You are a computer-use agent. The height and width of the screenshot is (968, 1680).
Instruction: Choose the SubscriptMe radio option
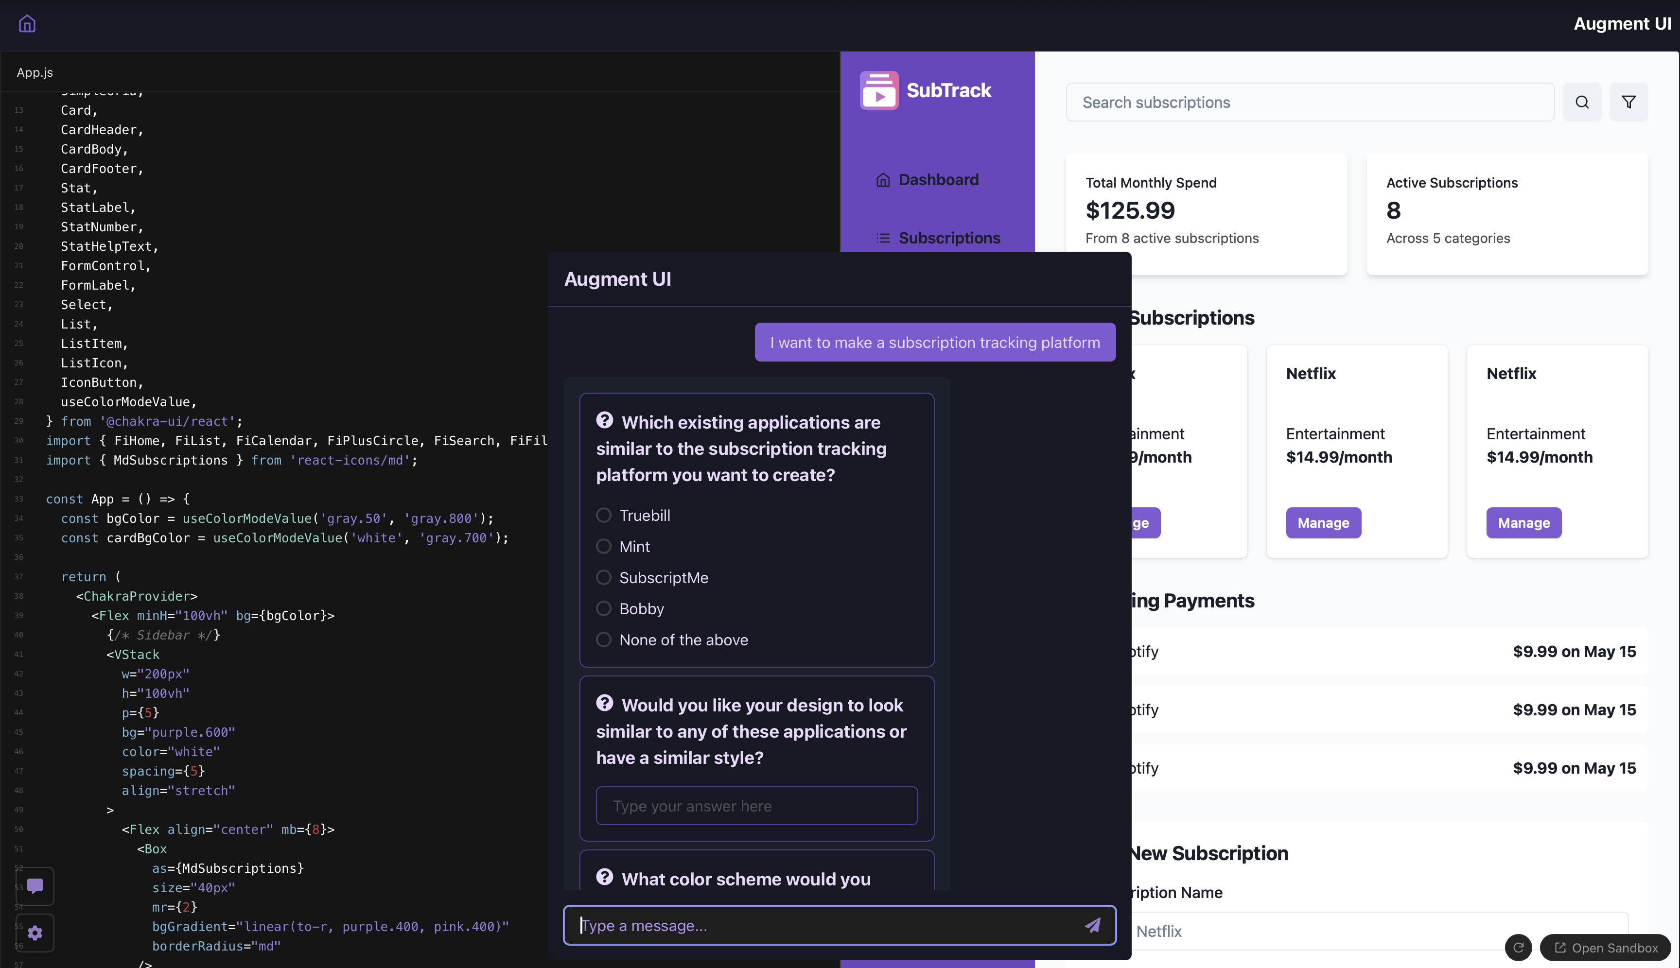tap(603, 578)
